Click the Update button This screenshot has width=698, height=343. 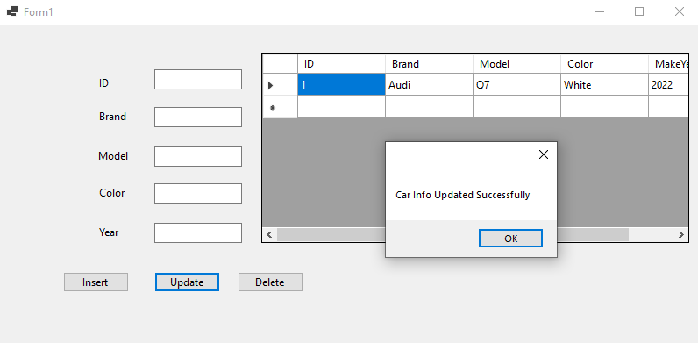pyautogui.click(x=187, y=282)
